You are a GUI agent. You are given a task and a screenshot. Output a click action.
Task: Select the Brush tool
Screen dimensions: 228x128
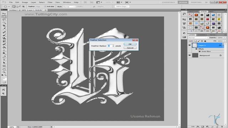click(x=4, y=35)
